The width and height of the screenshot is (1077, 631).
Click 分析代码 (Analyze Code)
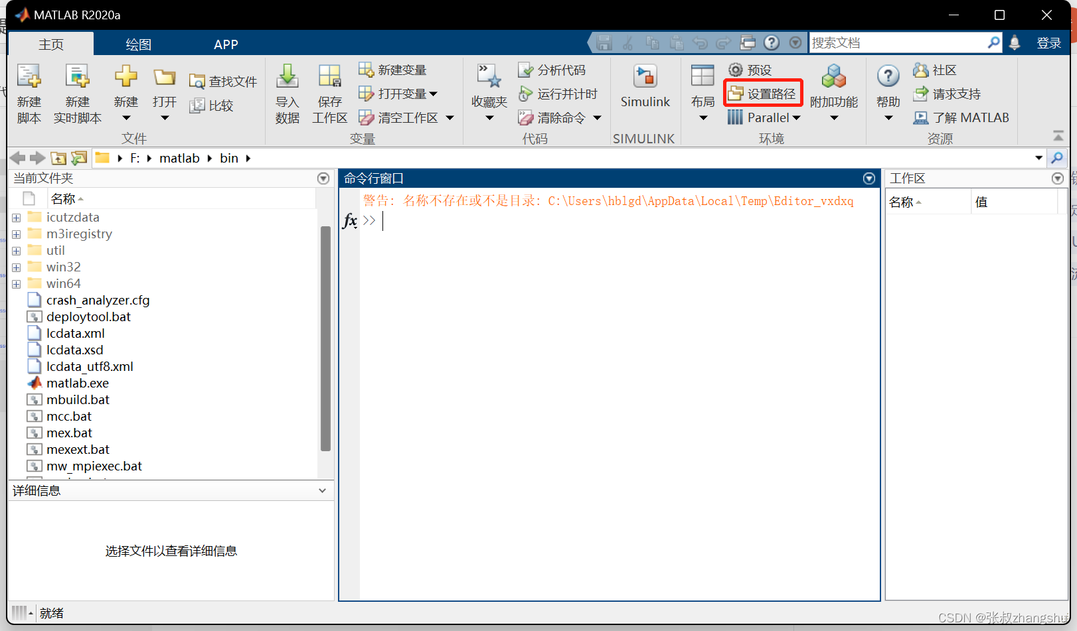click(552, 70)
